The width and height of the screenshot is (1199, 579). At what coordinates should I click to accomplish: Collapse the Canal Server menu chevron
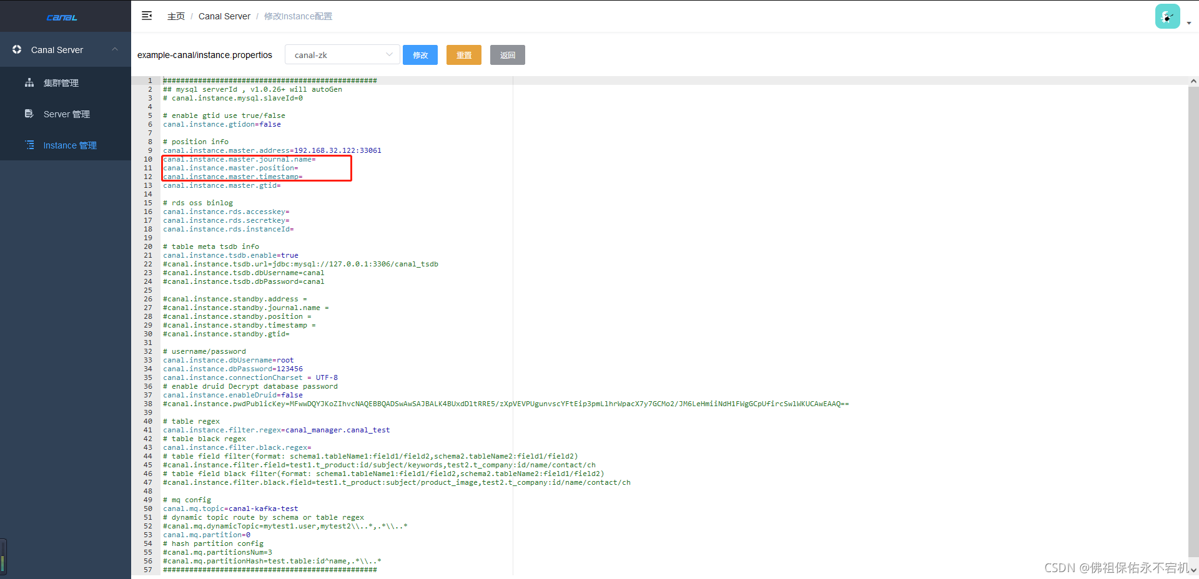115,49
